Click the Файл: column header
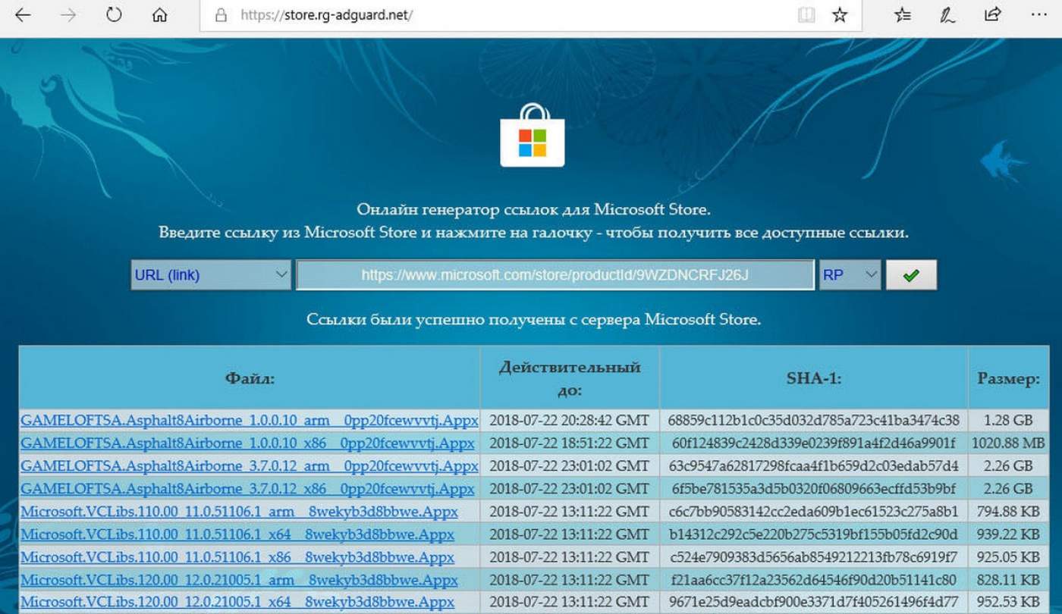The height and width of the screenshot is (614, 1062). 250,378
